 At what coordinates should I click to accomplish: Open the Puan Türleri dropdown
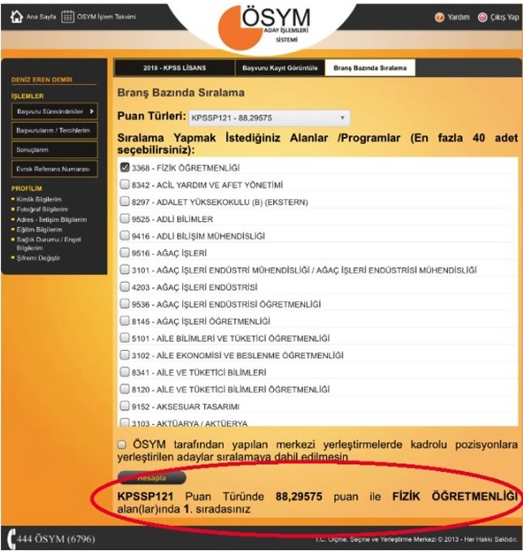[x=269, y=117]
